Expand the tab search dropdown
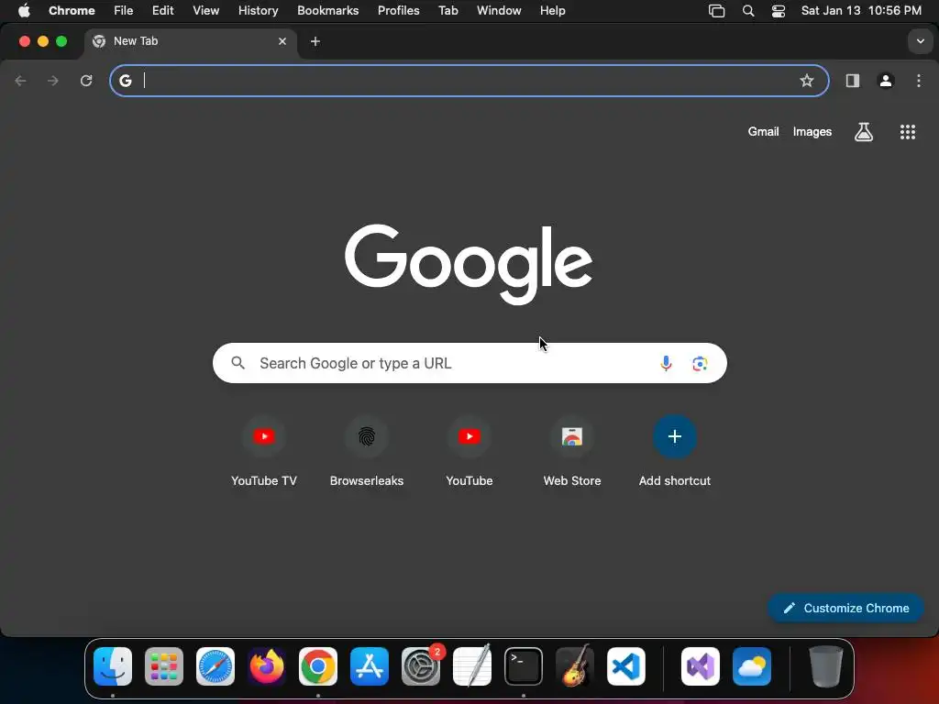The width and height of the screenshot is (939, 704). tap(921, 41)
